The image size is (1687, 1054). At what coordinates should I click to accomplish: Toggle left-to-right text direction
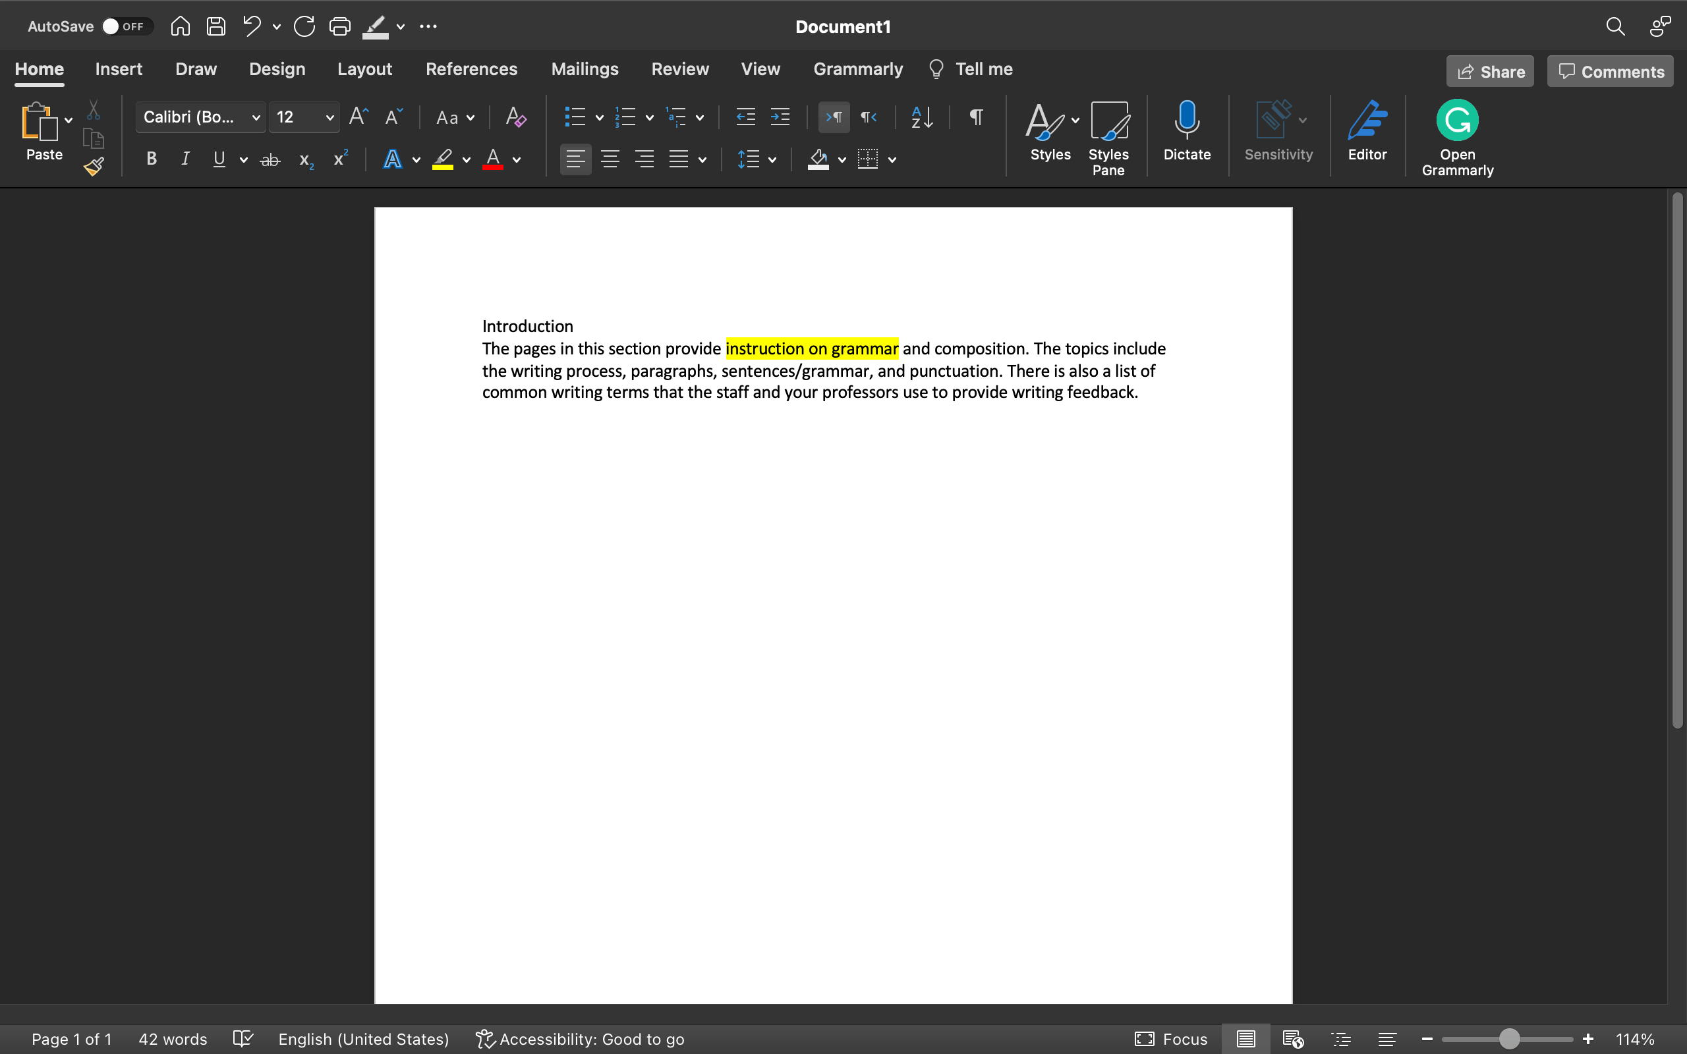pyautogui.click(x=834, y=117)
